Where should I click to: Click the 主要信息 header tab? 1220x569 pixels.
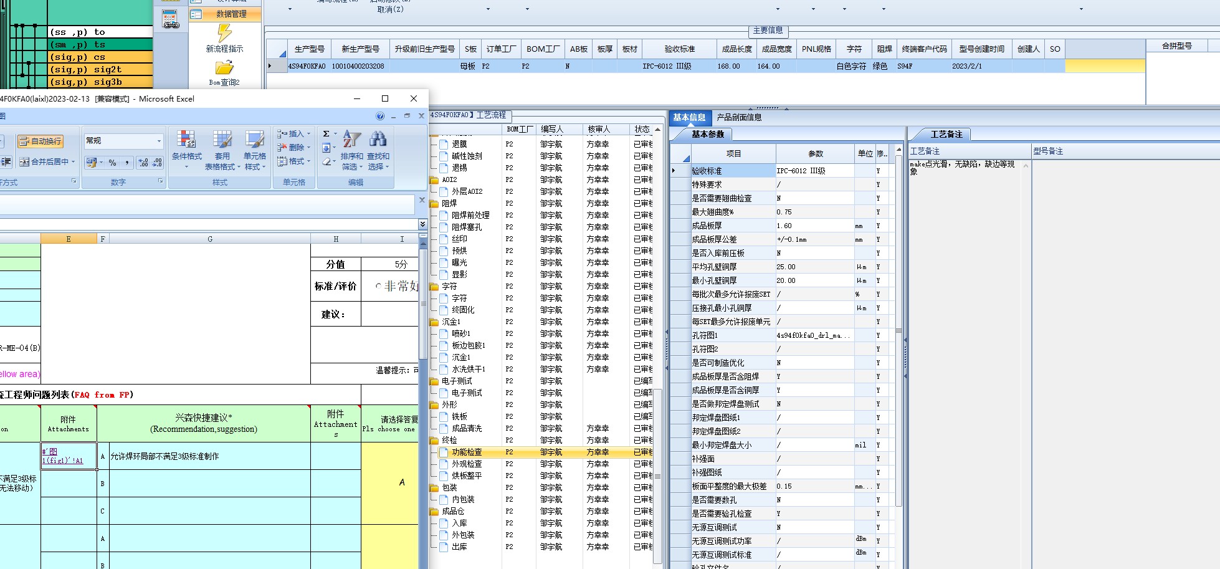(x=768, y=30)
